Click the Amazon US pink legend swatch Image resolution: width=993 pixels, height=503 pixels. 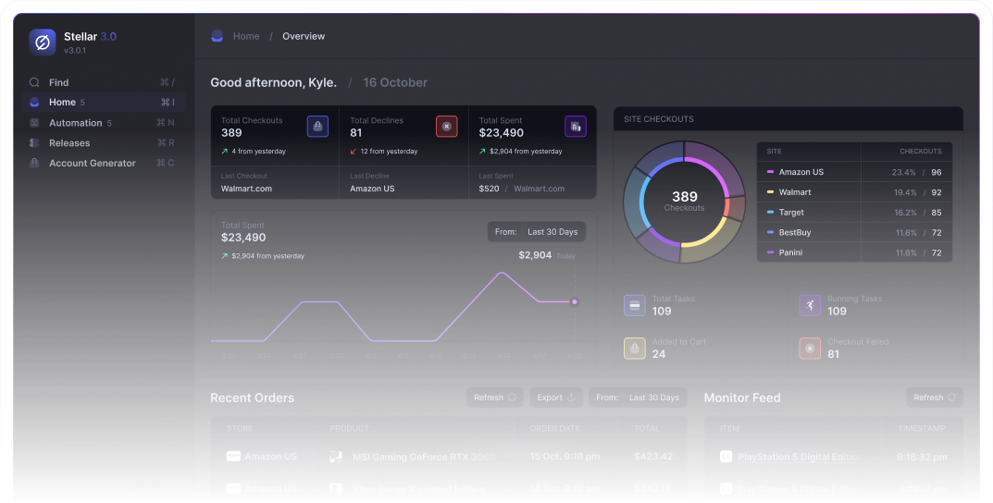coord(771,172)
